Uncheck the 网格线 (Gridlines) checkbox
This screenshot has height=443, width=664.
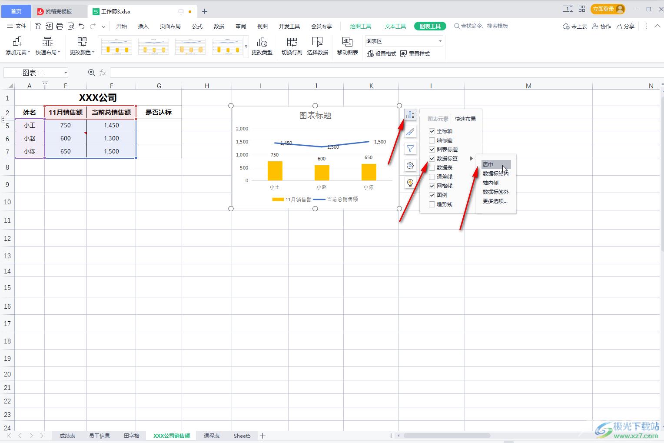432,186
